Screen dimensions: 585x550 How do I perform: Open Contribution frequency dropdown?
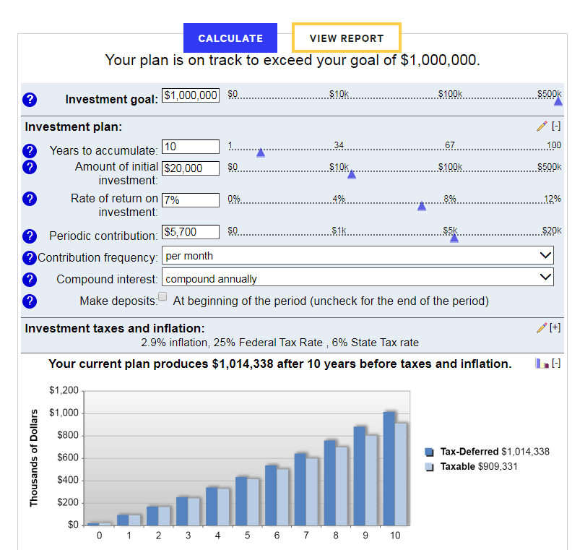click(x=357, y=256)
